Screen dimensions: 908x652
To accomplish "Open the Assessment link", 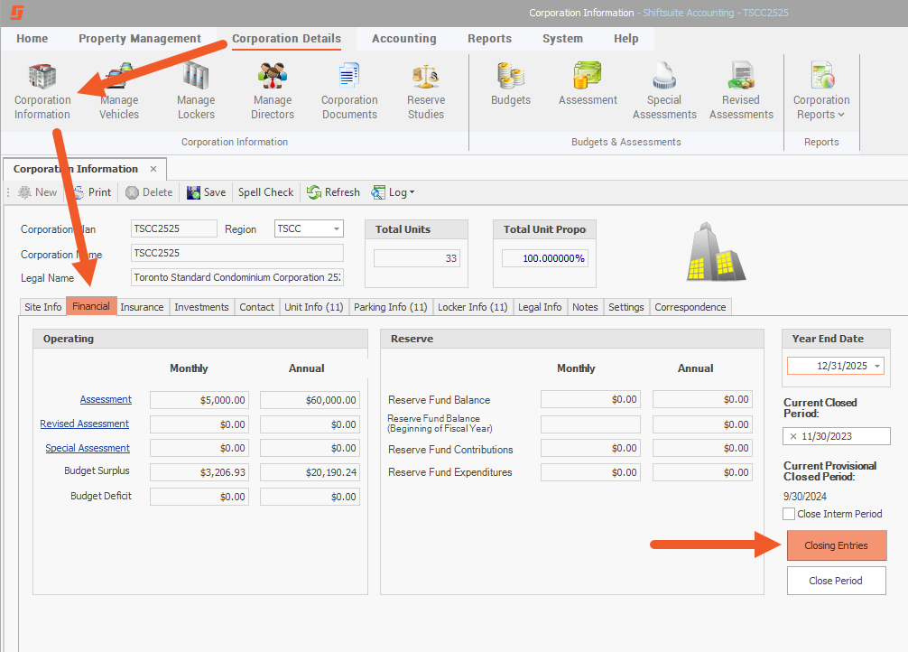I will 106,399.
